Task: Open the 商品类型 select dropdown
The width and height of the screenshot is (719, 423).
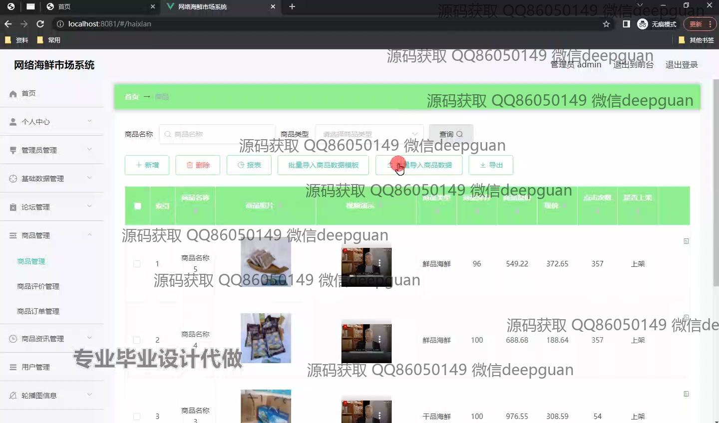Action: (369, 134)
